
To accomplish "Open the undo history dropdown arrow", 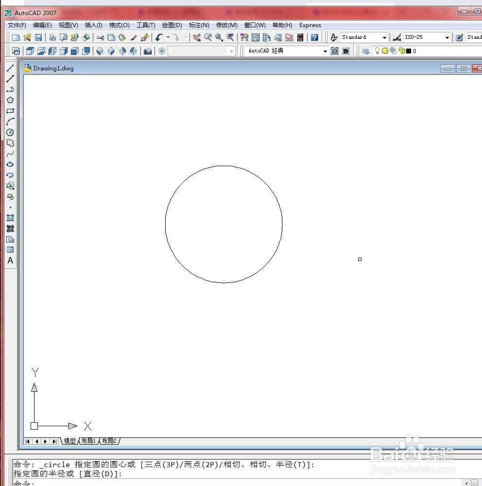I will 168,37.
